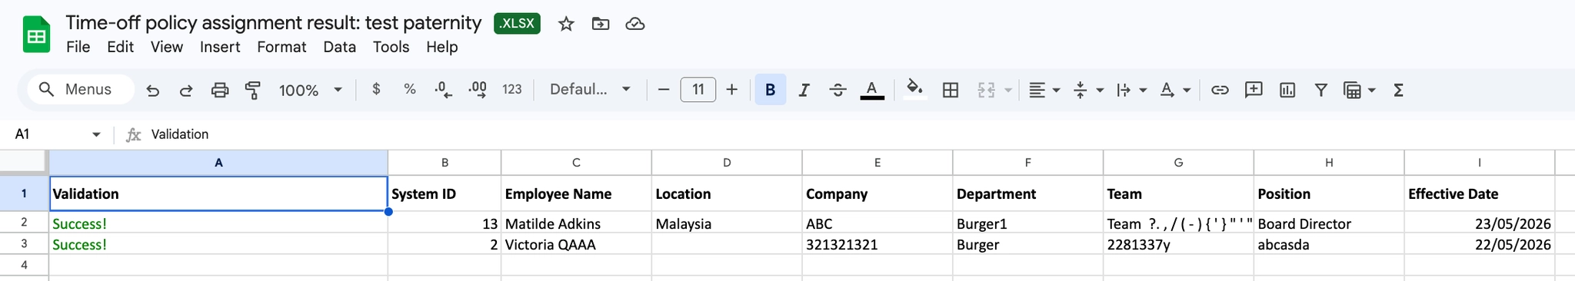Screen dimensions: 1575x281
Task: Open the Google Sheets home icon
Action: click(x=36, y=35)
